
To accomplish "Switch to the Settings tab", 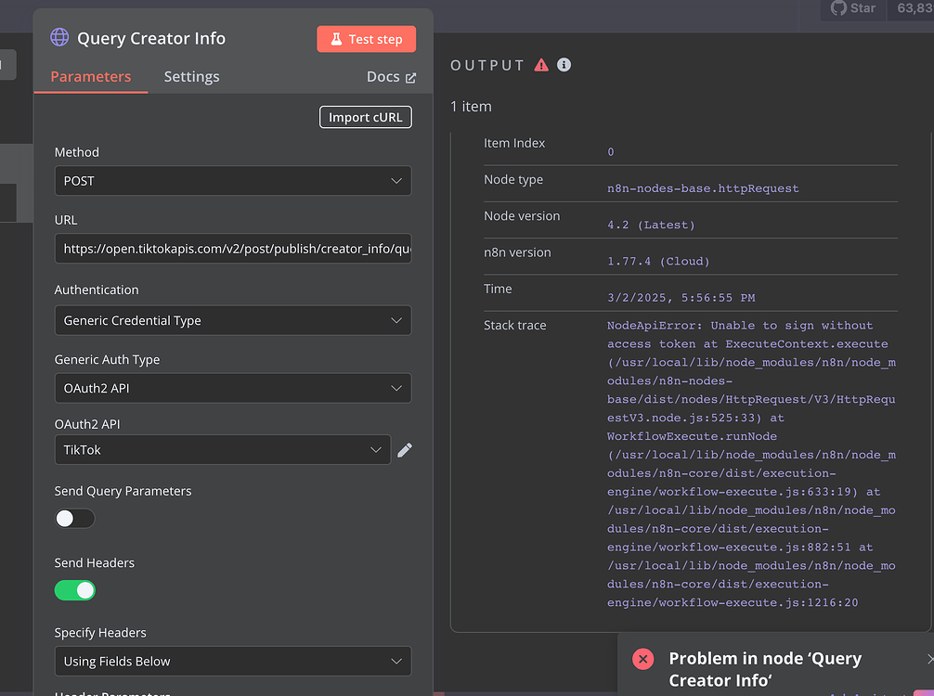I will (x=191, y=77).
